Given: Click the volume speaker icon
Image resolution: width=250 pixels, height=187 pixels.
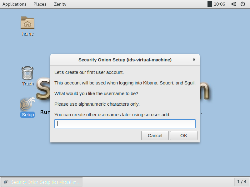Looking at the screenshot, I should (234, 4).
